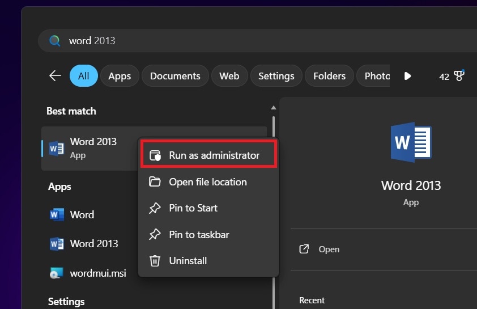
Task: Click the results list scroll-up arrow
Action: tap(274, 108)
